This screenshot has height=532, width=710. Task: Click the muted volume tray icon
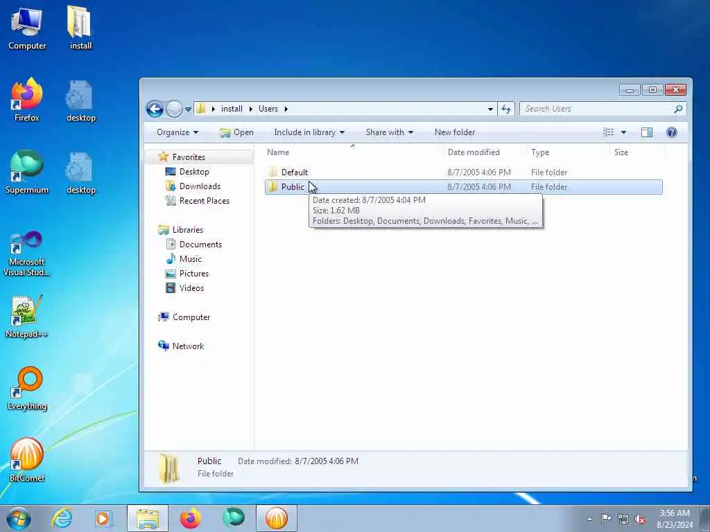[x=640, y=519]
